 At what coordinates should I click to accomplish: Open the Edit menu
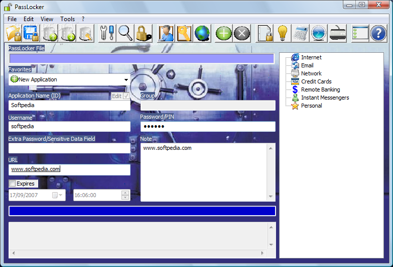tap(29, 19)
